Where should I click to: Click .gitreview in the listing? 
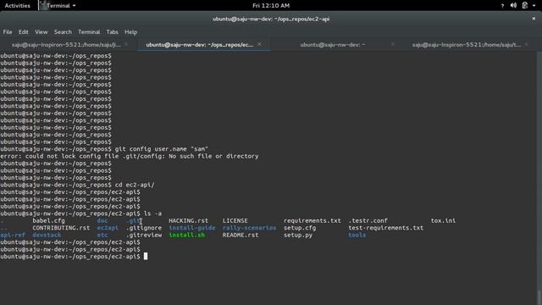coord(144,236)
